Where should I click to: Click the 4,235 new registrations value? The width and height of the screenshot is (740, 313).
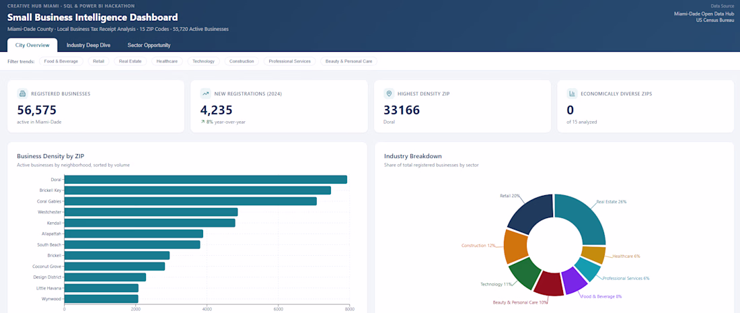(217, 110)
